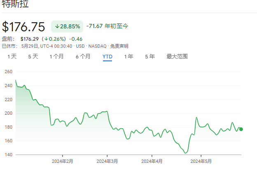Image resolution: width=257 pixels, height=169 pixels.
Task: Switch chart to 1年 range
Action: (x=128, y=57)
